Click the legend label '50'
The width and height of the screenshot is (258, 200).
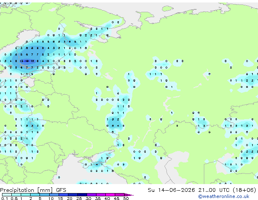(x=126, y=198)
